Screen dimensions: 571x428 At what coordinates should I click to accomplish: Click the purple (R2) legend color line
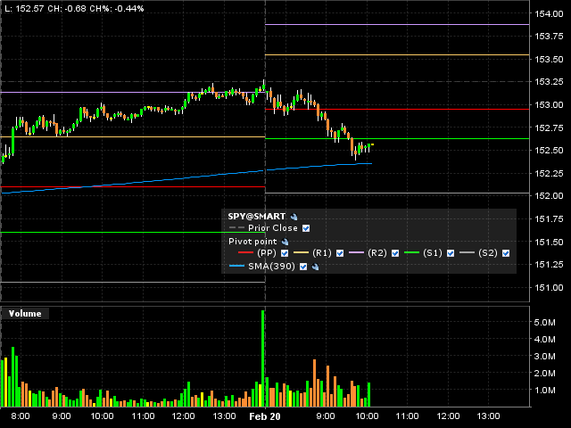point(356,252)
